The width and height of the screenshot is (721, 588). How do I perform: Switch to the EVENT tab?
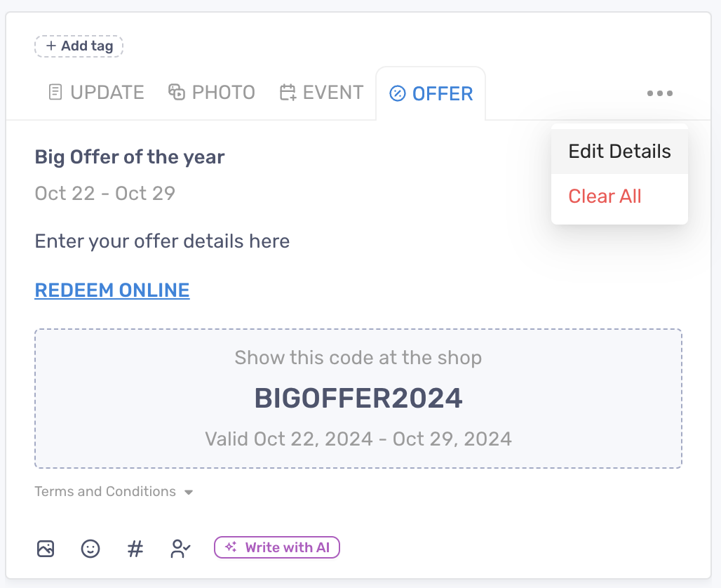(x=322, y=93)
